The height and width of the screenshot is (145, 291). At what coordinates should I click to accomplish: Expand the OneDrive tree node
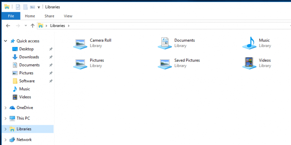6,108
